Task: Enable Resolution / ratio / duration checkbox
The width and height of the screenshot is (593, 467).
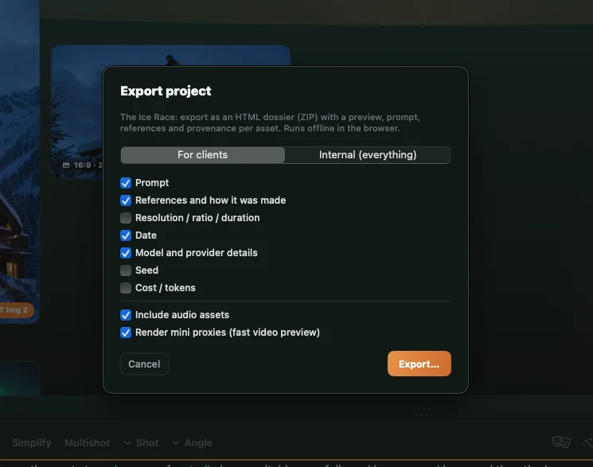Action: (126, 218)
